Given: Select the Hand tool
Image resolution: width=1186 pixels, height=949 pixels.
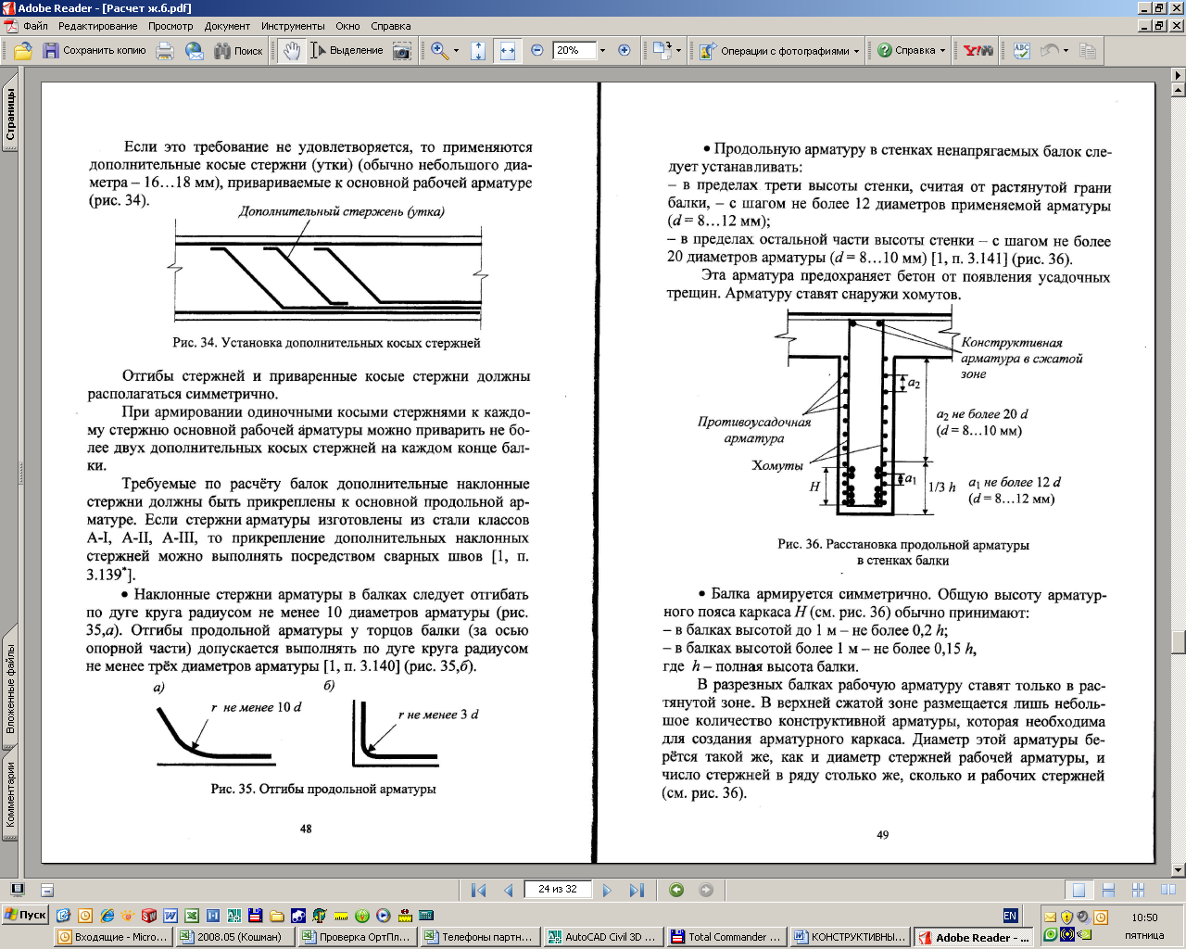Looking at the screenshot, I should (x=292, y=51).
